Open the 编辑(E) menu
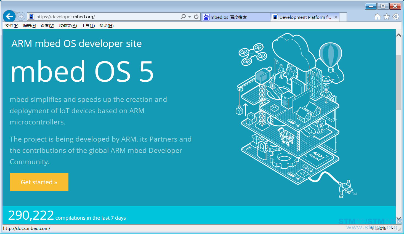This screenshot has height=234, width=404. (30, 26)
